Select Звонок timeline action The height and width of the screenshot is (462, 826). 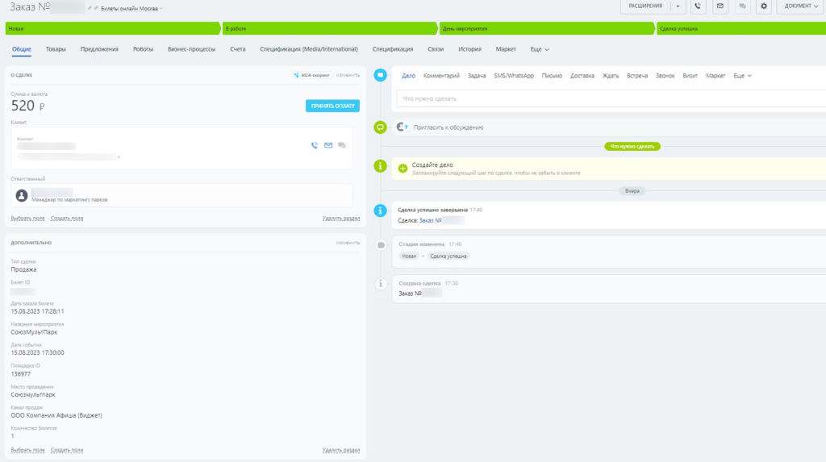point(665,76)
